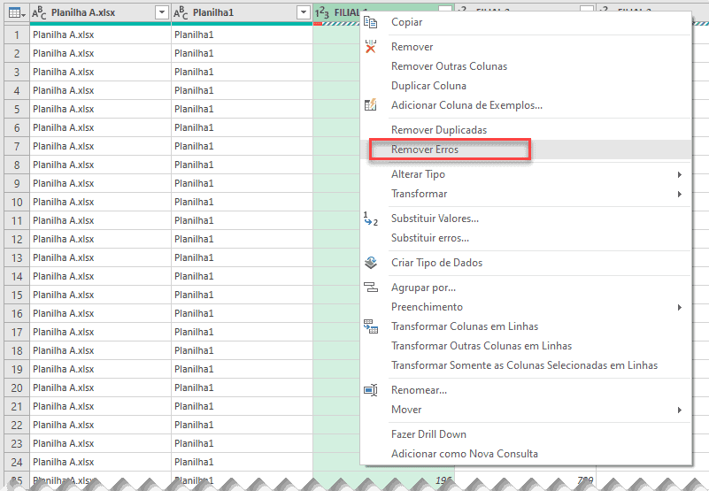Click the Adicionar Coluna de Exemplos icon
The image size is (709, 491).
pos(370,105)
